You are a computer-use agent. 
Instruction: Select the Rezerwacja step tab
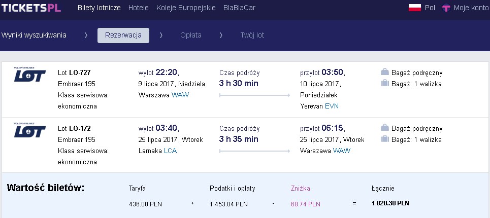click(x=123, y=35)
